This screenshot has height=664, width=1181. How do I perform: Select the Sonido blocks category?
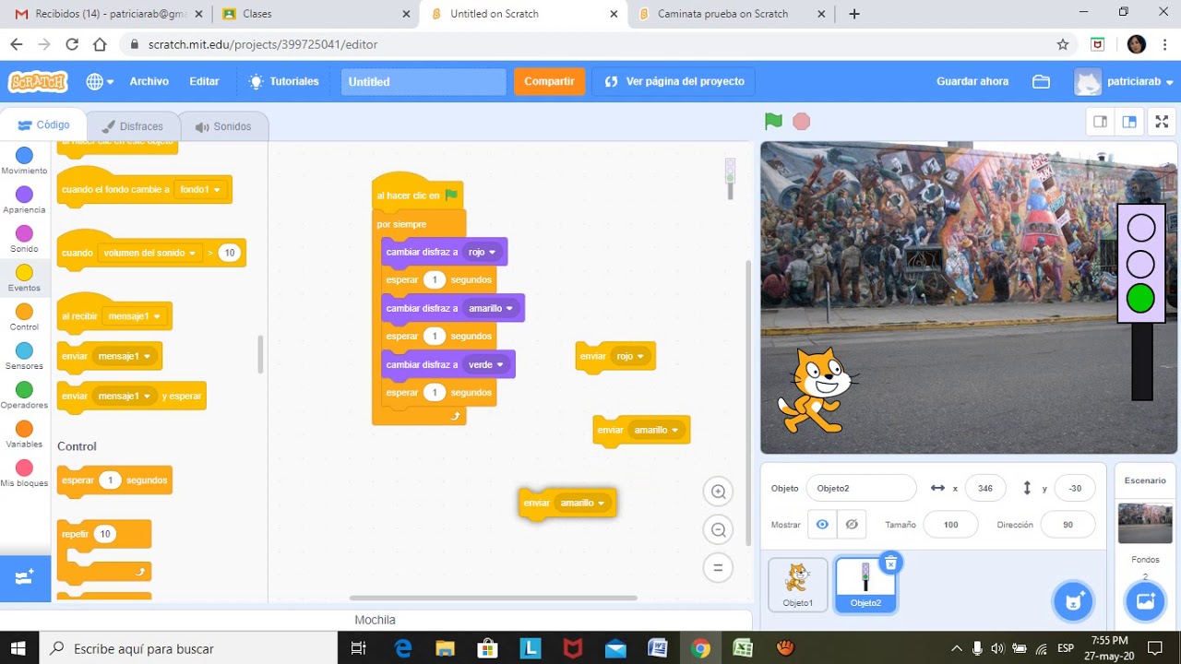pos(24,239)
